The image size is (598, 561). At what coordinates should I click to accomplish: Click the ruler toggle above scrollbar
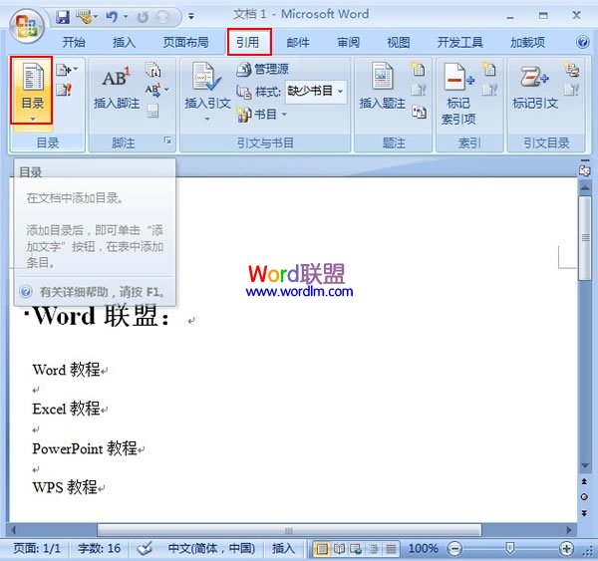[x=584, y=170]
